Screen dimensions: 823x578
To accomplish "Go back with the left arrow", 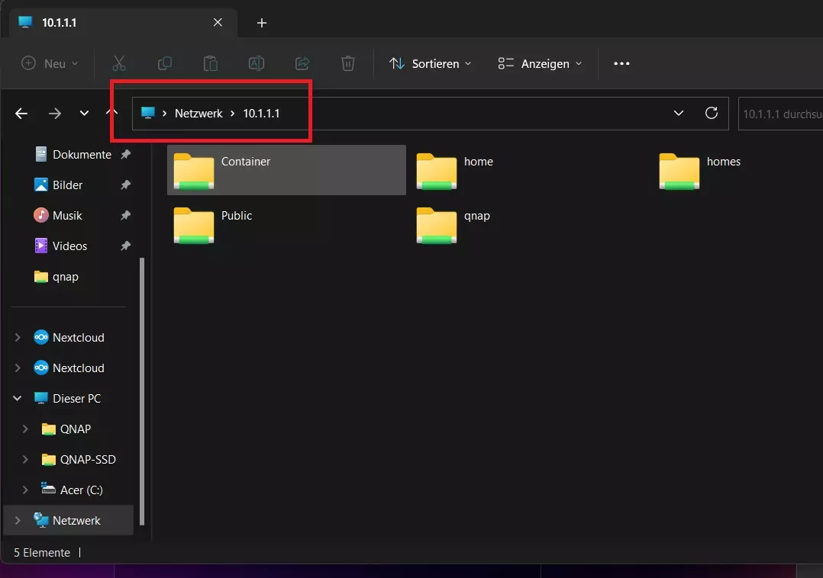I will pos(21,114).
